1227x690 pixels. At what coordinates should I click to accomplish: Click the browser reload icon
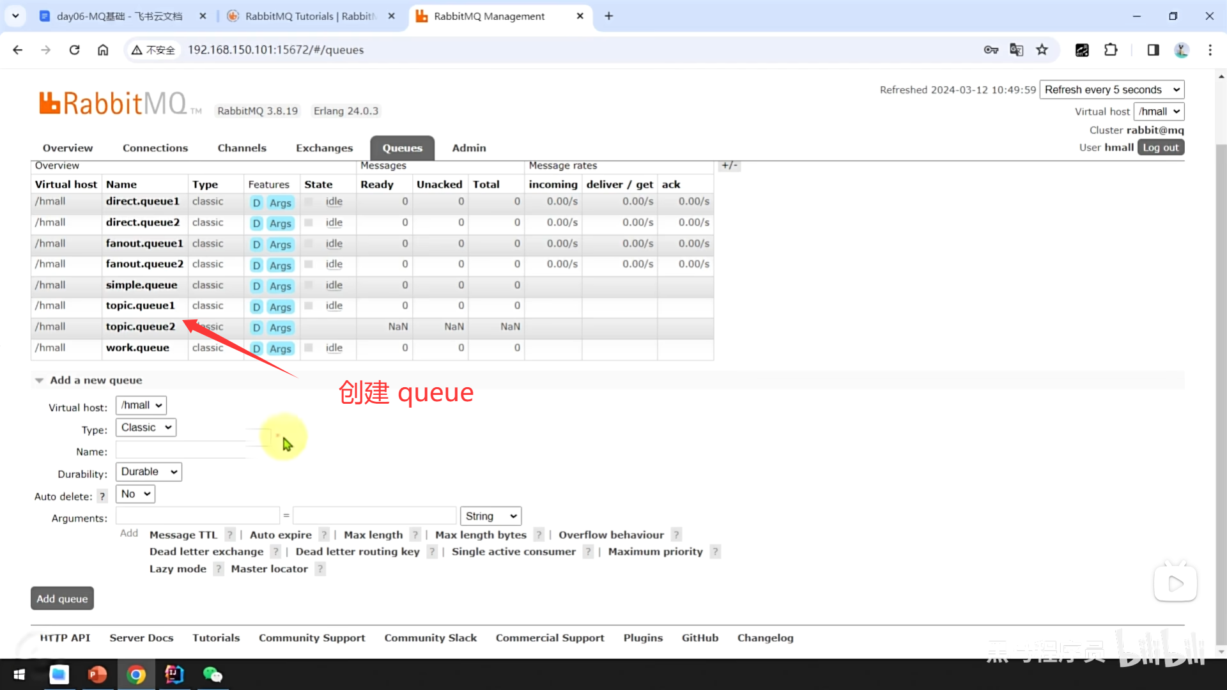pyautogui.click(x=75, y=50)
